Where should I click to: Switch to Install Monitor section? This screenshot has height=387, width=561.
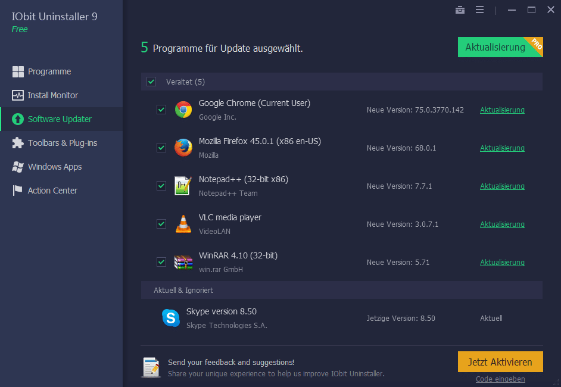pyautogui.click(x=52, y=95)
